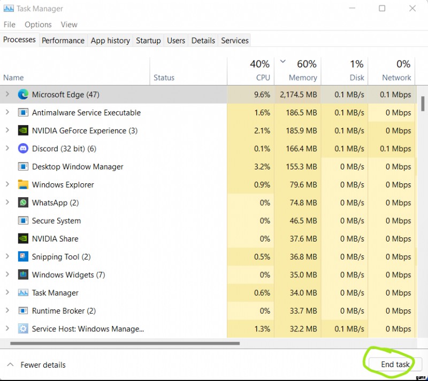Sort by the Status column header
Viewport: 428px width, 381px height.
(x=188, y=71)
